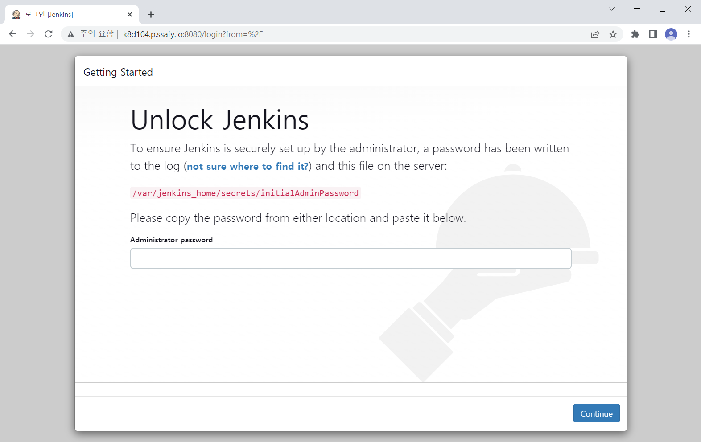Click the not-secure warning triangle icon
Screen dimensions: 701x442
point(71,34)
